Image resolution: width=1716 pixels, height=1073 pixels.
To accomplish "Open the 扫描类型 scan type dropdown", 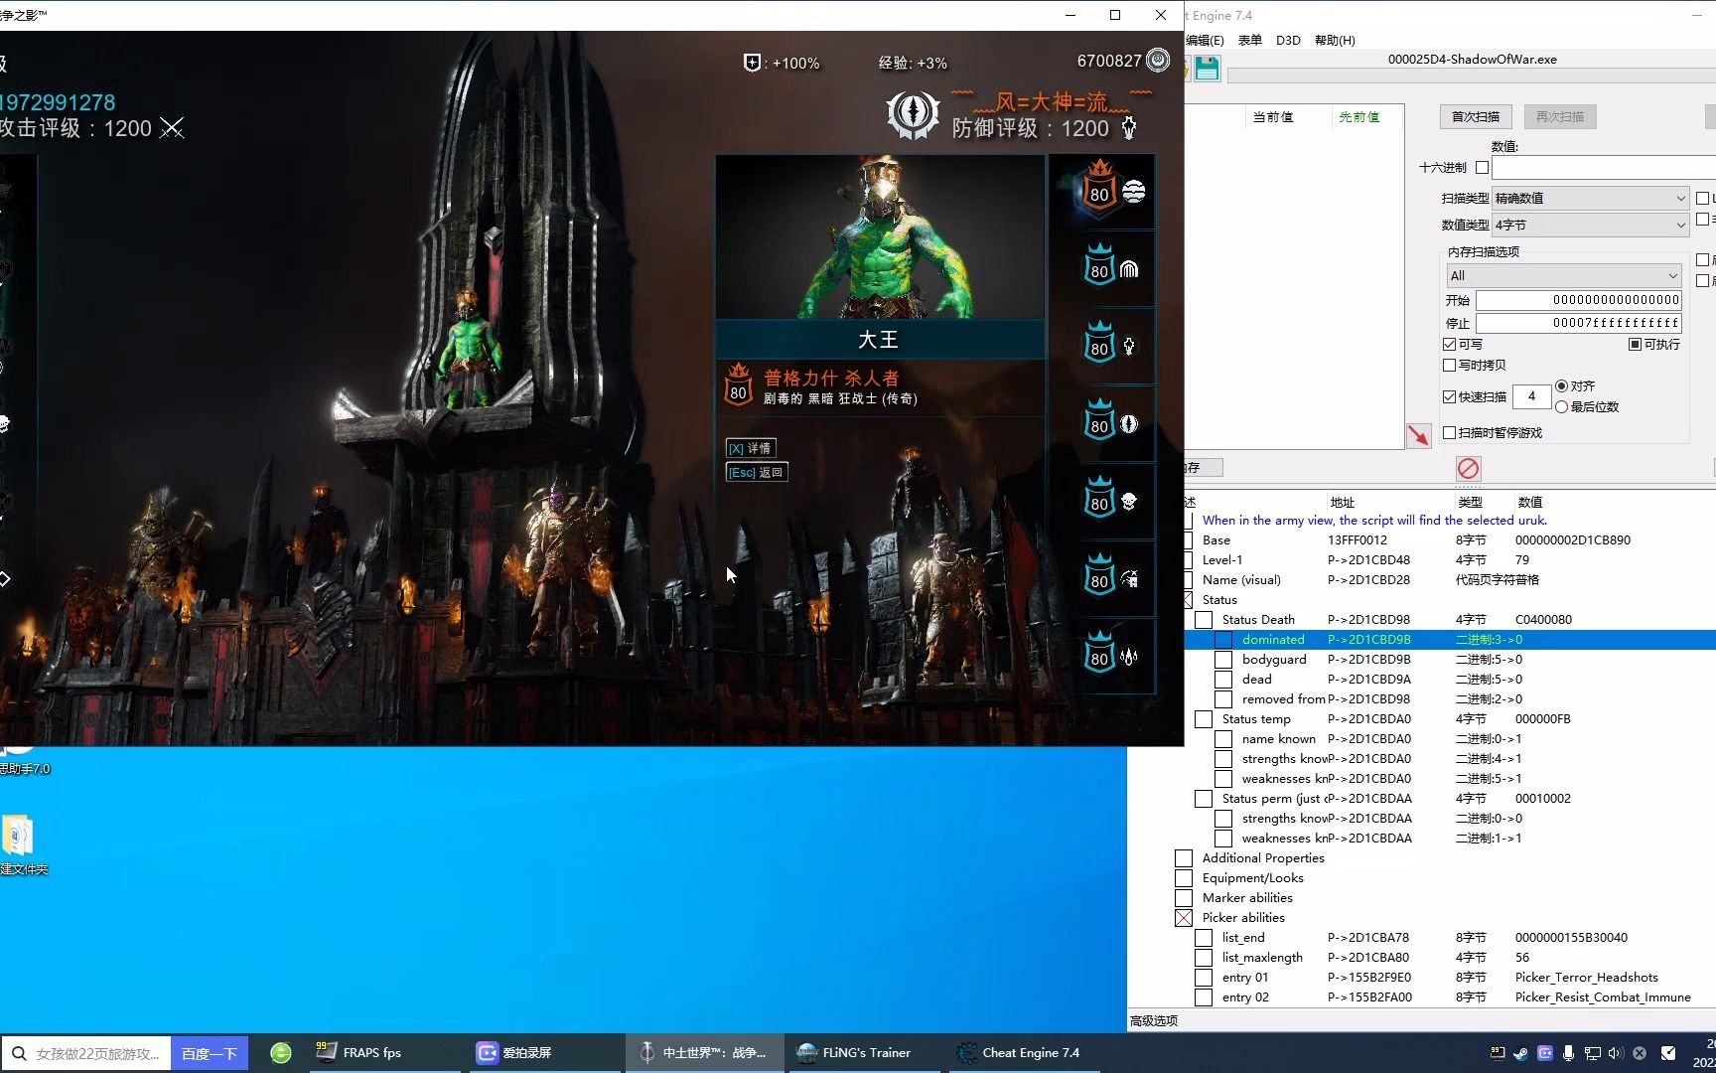I will click(x=1590, y=199).
